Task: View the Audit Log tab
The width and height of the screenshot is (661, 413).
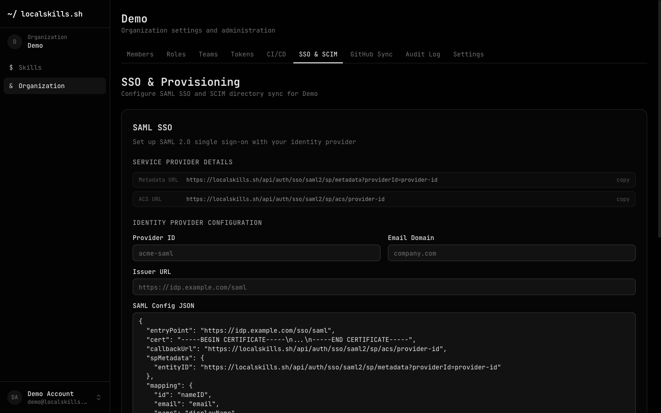Action: (x=423, y=54)
